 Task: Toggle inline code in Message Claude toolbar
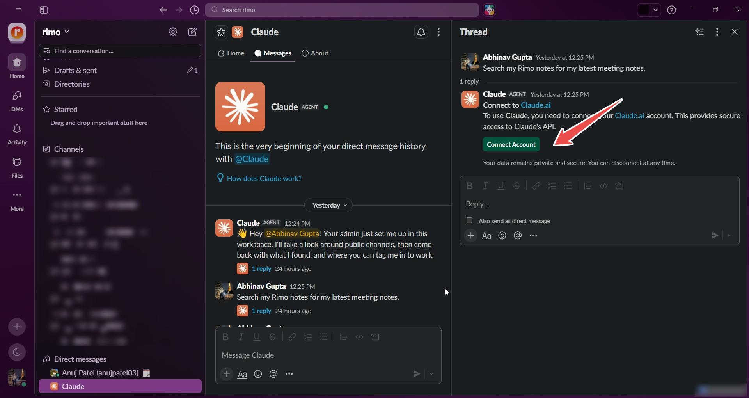pos(359,337)
